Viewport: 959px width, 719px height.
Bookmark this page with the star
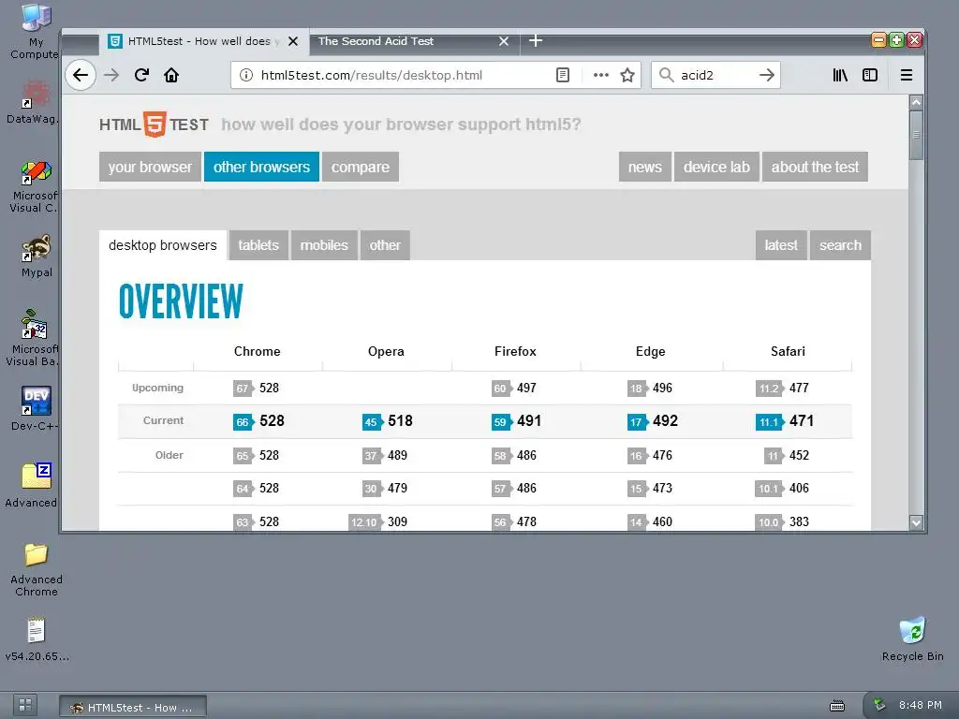pos(627,75)
